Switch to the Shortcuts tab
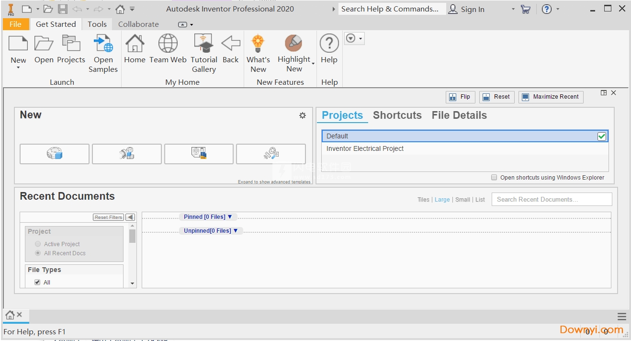 [x=397, y=115]
